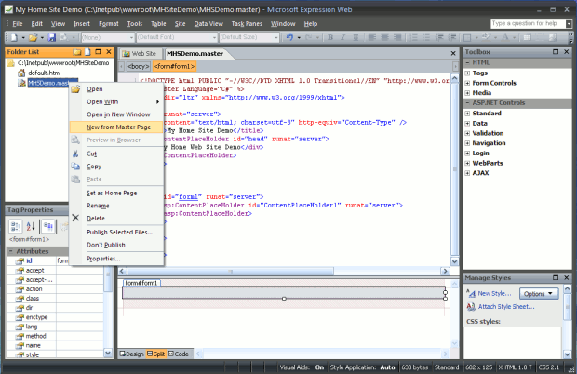Click the CSS 2.1 status bar entry
The width and height of the screenshot is (577, 374).
549,367
